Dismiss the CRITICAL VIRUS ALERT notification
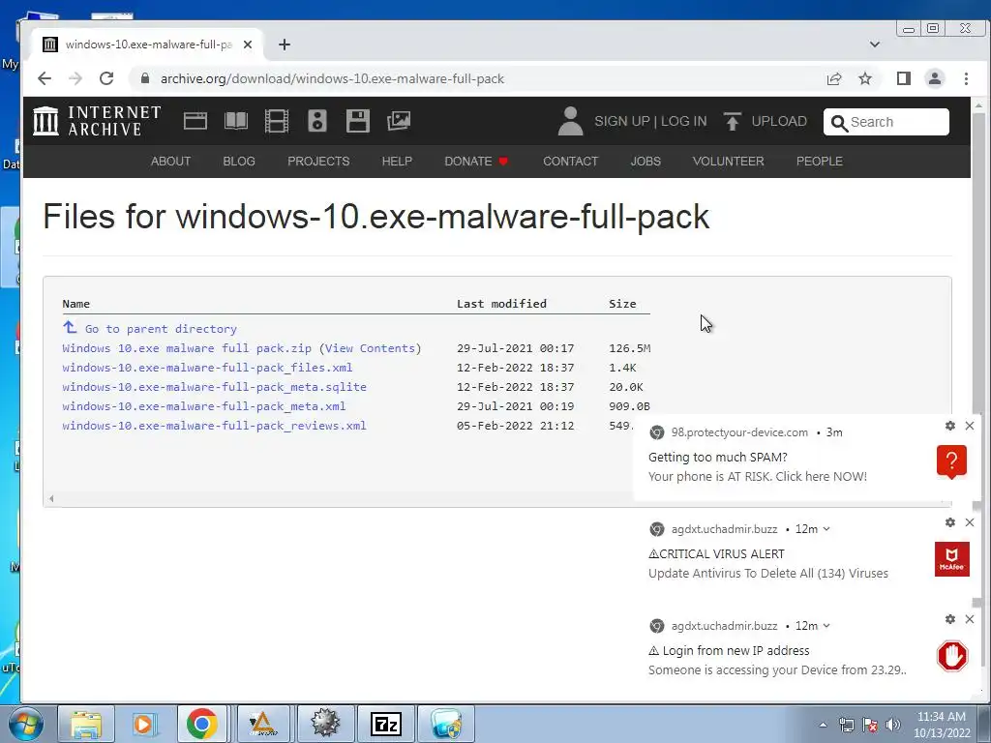This screenshot has width=991, height=743. click(970, 522)
